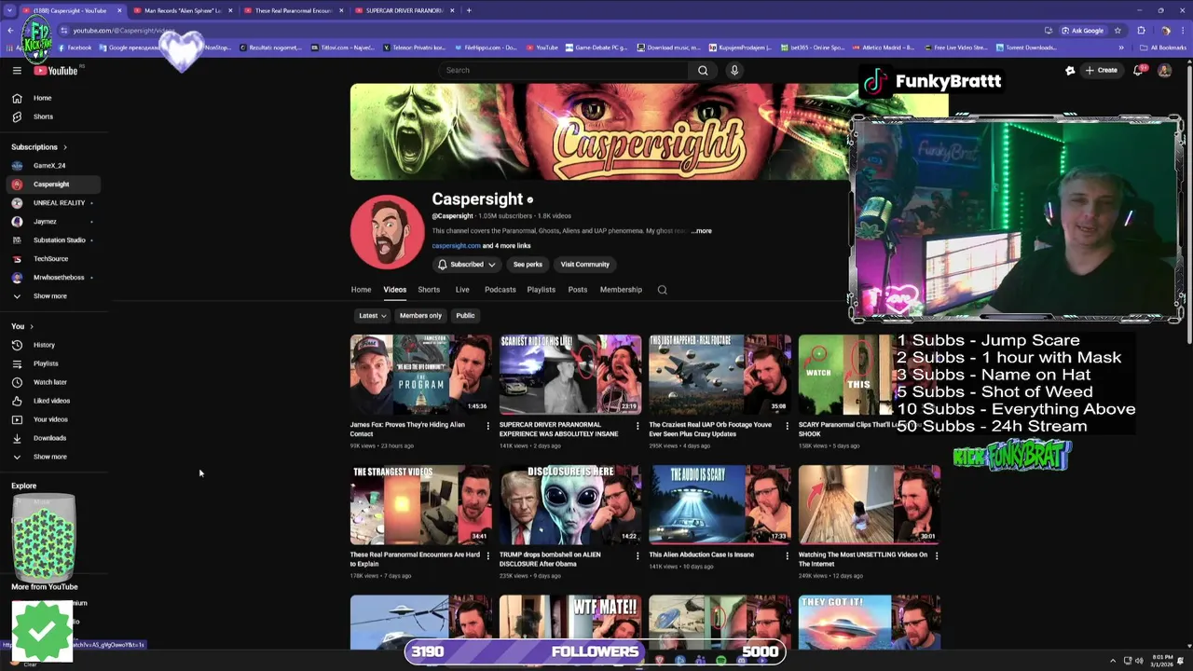
Task: Click the Chrome address bar URL
Action: [124, 31]
